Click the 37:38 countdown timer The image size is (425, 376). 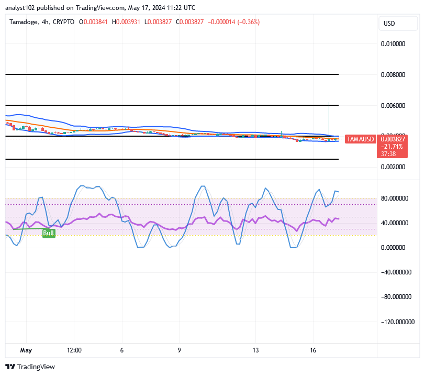388,154
